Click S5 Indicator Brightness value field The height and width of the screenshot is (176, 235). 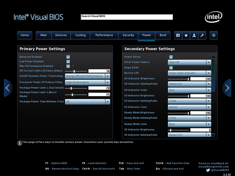point(201,130)
